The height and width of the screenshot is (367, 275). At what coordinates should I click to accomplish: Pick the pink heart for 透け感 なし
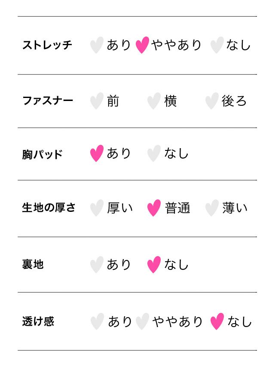(217, 321)
